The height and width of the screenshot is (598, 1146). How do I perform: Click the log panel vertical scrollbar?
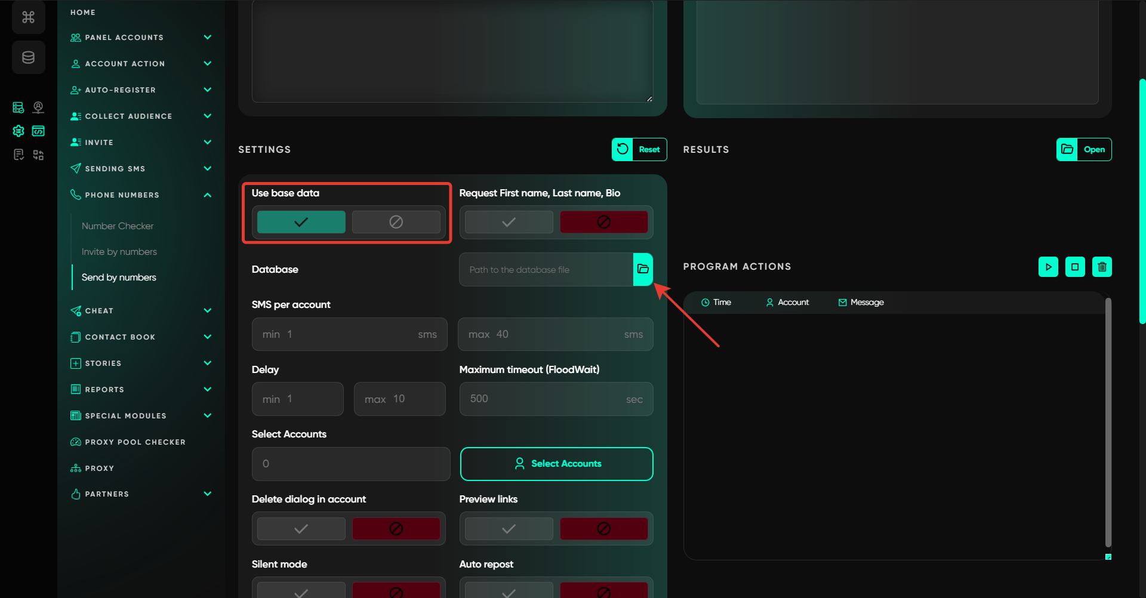pyautogui.click(x=1108, y=423)
